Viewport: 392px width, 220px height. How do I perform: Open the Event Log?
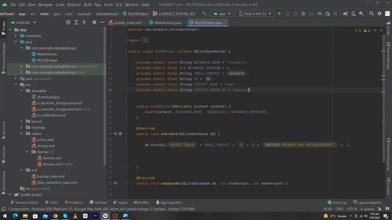(x=337, y=202)
